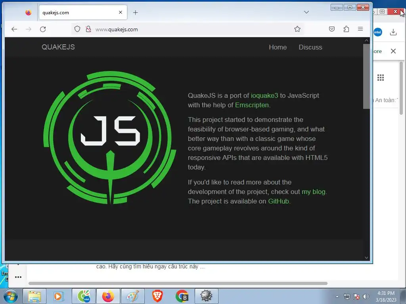Open apps grid in background window
This screenshot has height=304, width=406.
point(381,78)
